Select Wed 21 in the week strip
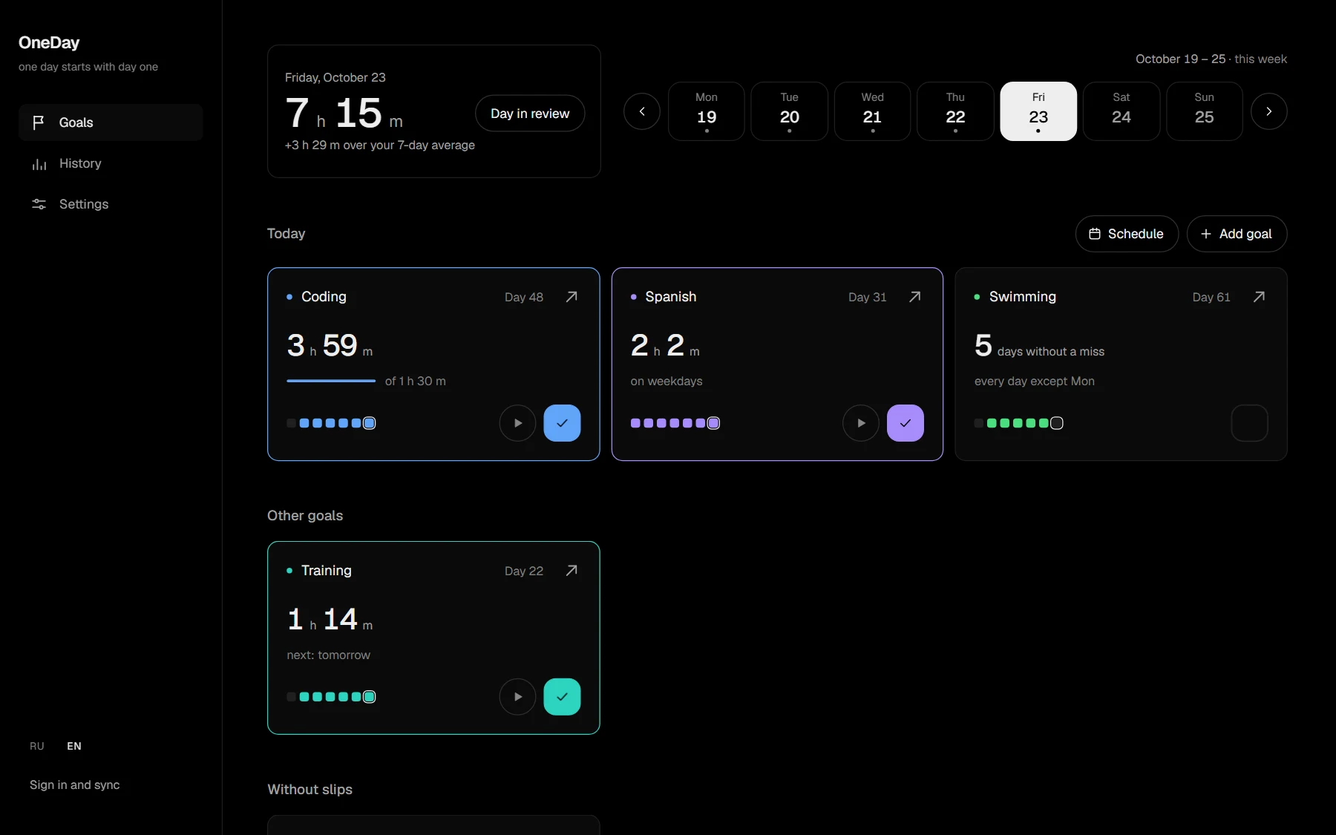Screen dimensions: 1336x835 coord(872,111)
